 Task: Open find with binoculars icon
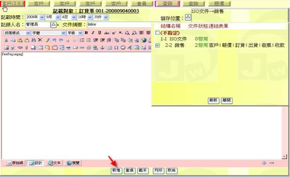pos(33,40)
